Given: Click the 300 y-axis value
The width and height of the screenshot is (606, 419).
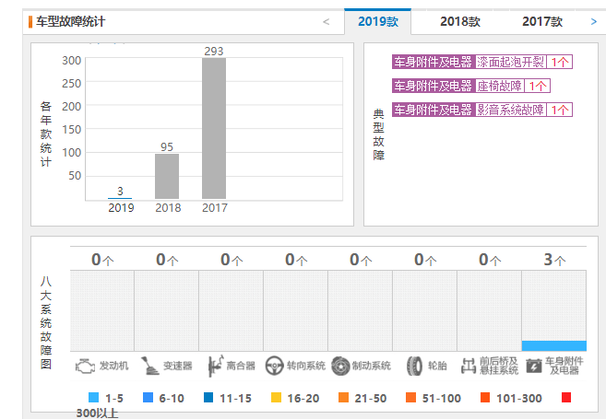Looking at the screenshot, I should coord(72,61).
